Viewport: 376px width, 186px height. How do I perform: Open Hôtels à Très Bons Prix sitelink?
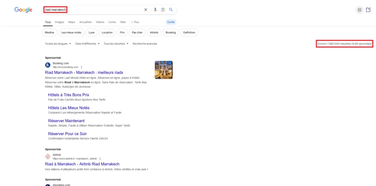coord(69,95)
